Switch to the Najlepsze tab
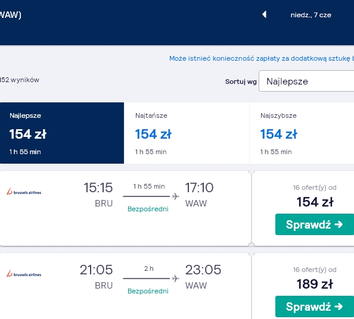The width and height of the screenshot is (354, 319). (62, 133)
